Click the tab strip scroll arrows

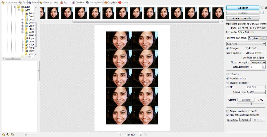264,38
